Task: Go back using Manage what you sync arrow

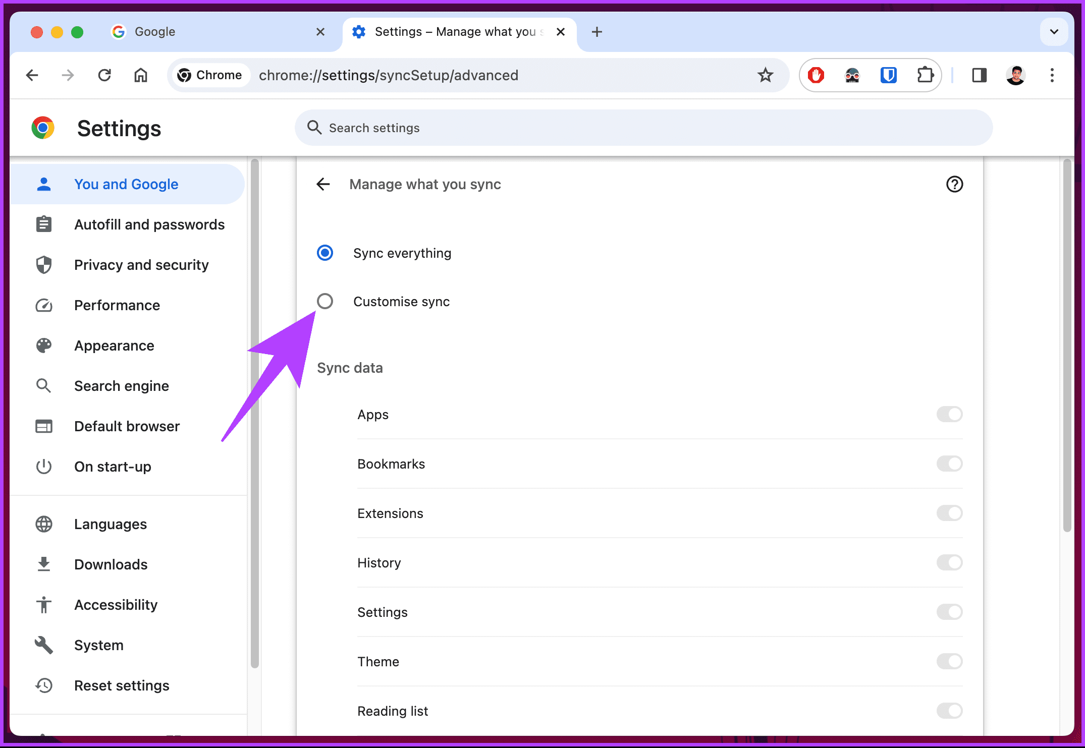Action: (x=323, y=184)
